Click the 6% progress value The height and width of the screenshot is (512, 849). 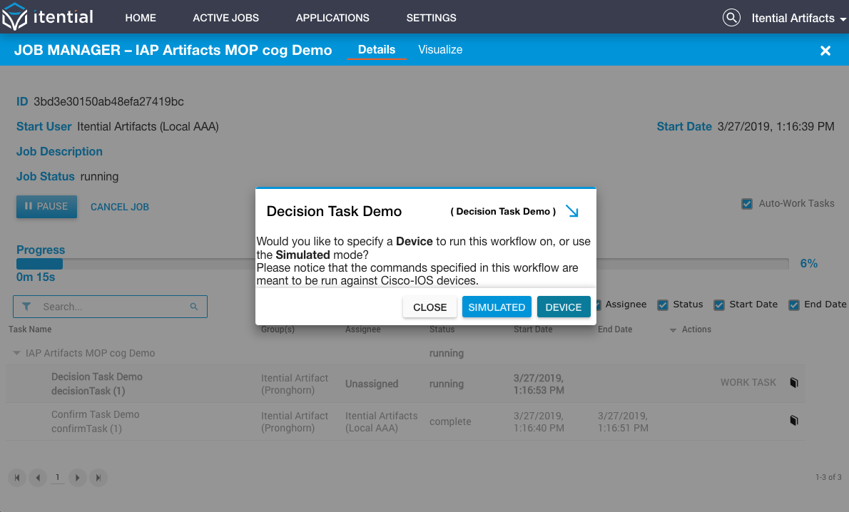pyautogui.click(x=809, y=264)
